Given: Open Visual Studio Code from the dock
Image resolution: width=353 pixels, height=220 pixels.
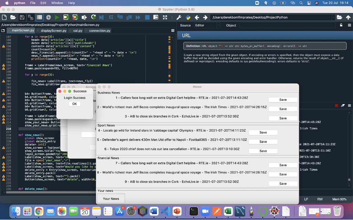Looking at the screenshot, I should (x=165, y=211).
